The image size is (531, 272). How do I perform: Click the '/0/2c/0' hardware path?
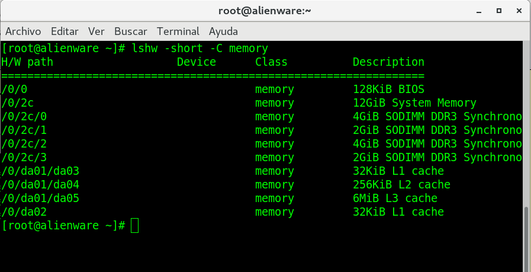pyautogui.click(x=24, y=117)
